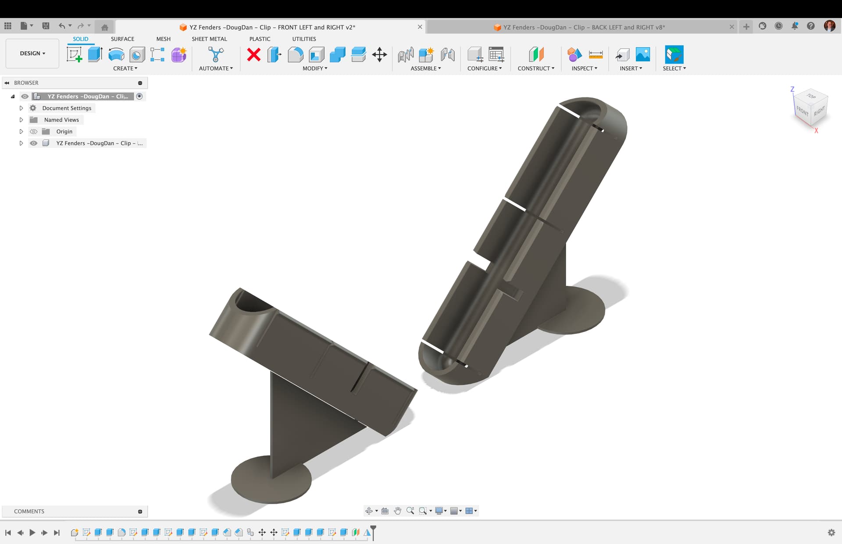Select the Measure tool in Inspect

point(596,55)
